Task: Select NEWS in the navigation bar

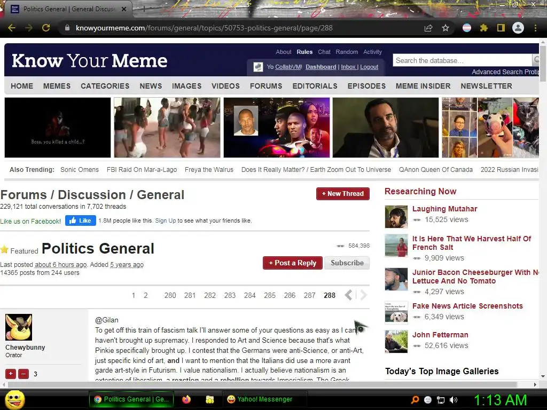Action: (151, 86)
